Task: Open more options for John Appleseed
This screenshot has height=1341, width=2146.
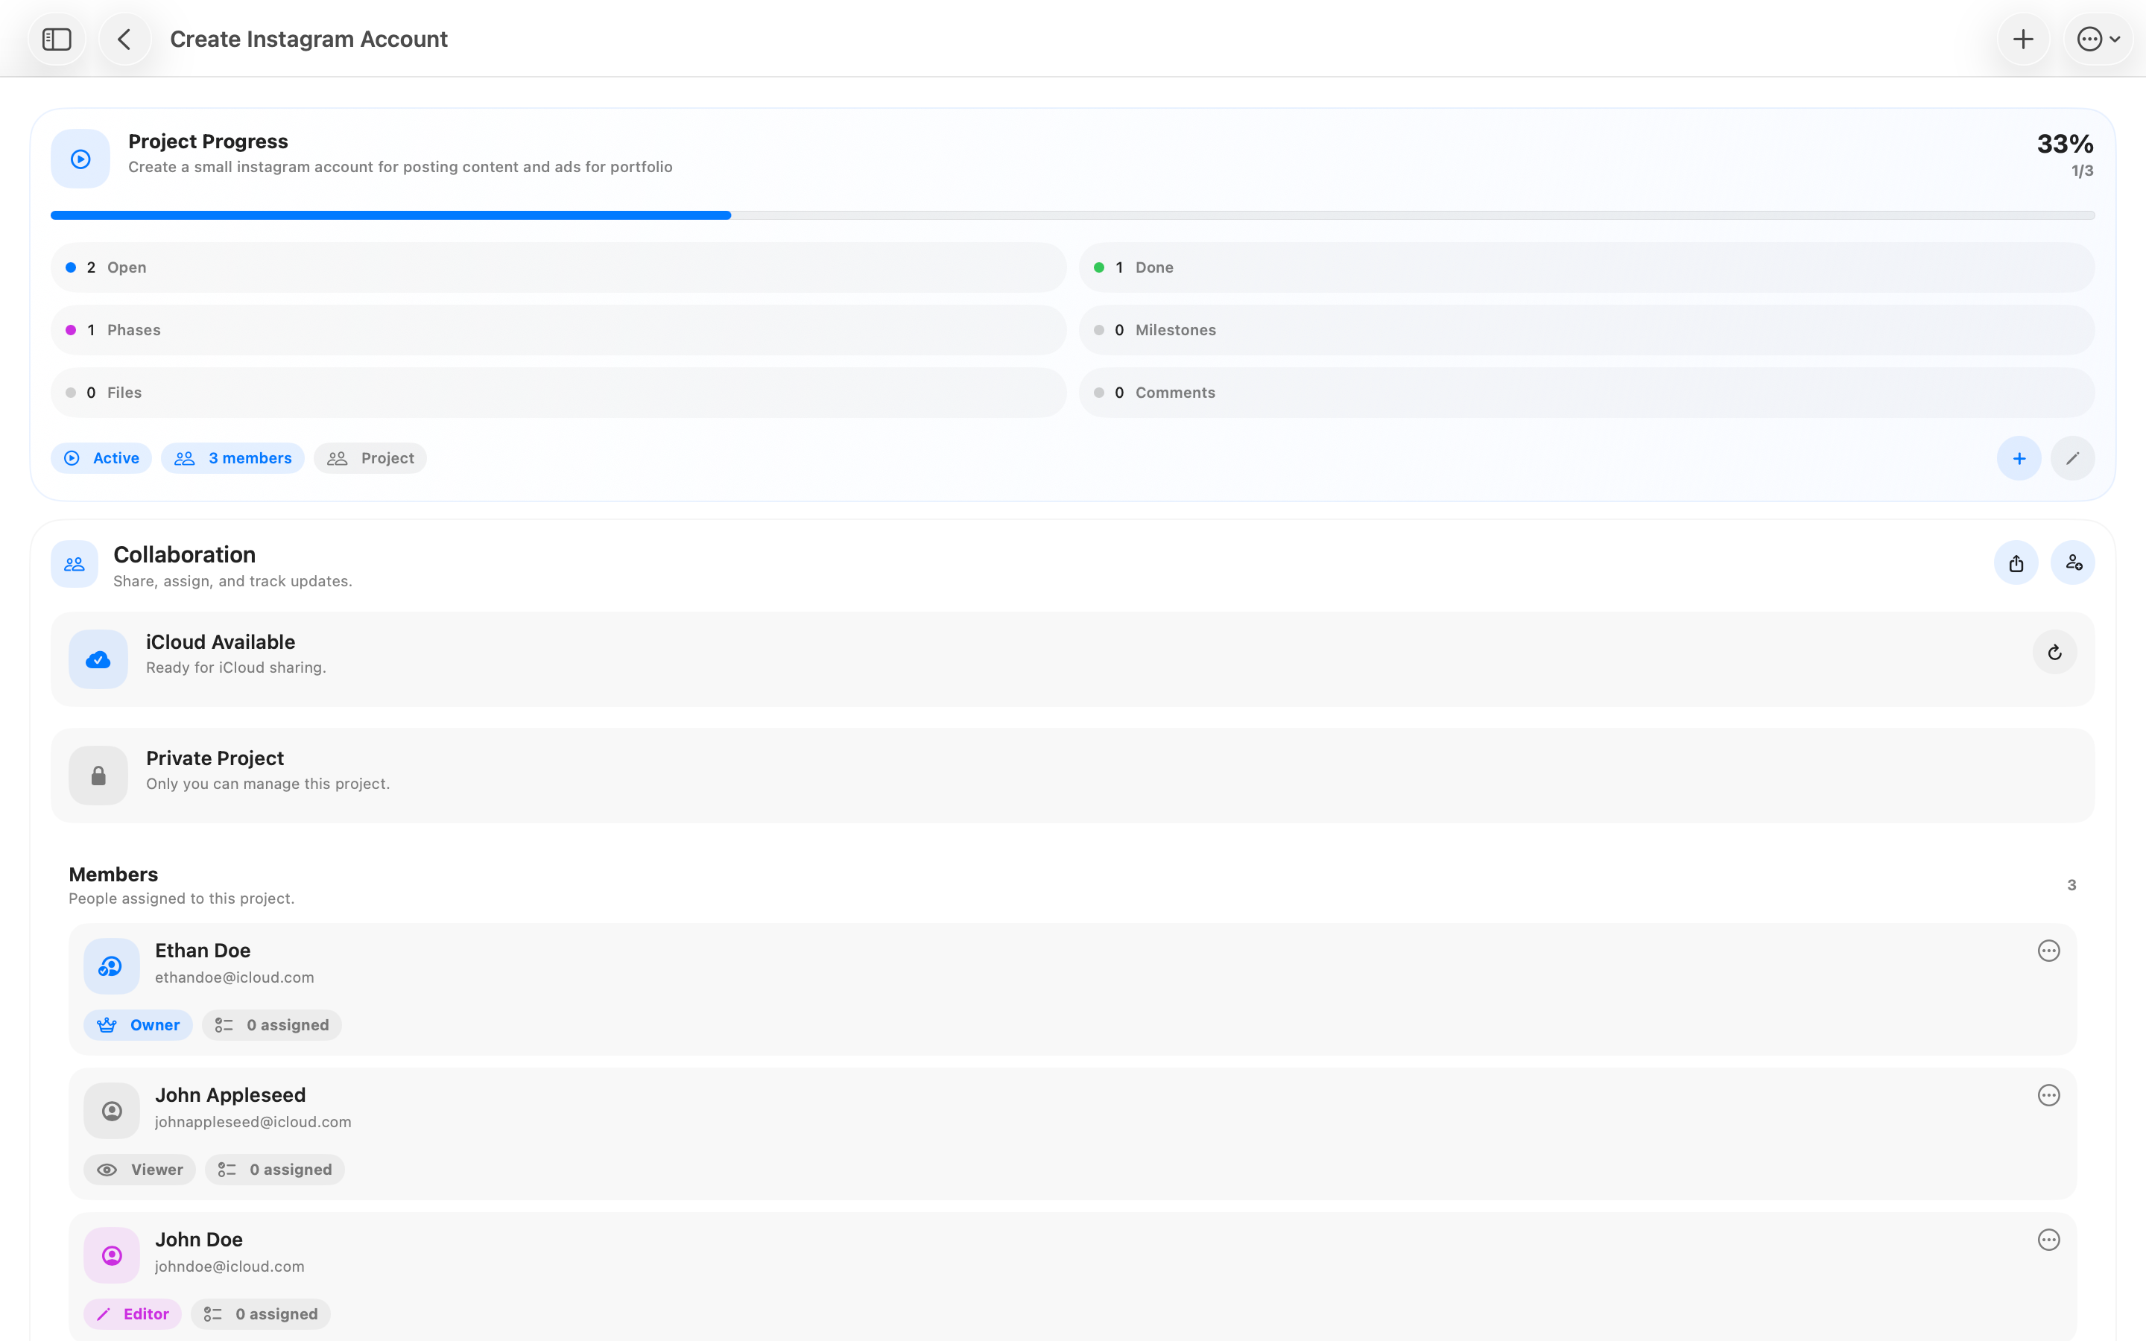Action: (2048, 1095)
